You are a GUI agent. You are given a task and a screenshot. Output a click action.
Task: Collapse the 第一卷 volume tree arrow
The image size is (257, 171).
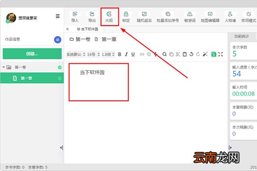tap(4, 67)
